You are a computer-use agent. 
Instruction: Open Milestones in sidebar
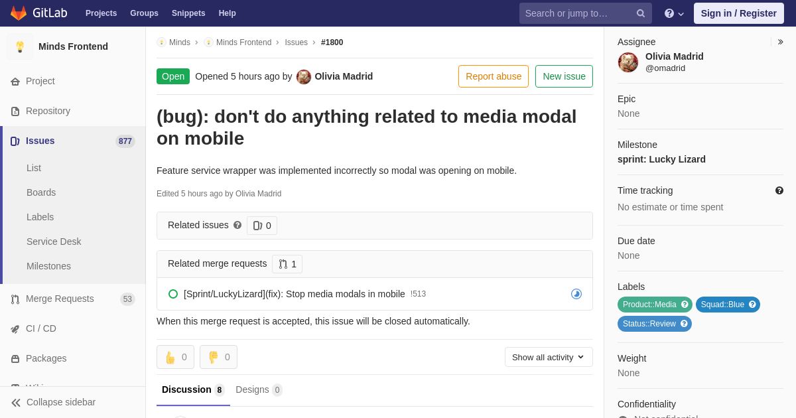(x=48, y=267)
